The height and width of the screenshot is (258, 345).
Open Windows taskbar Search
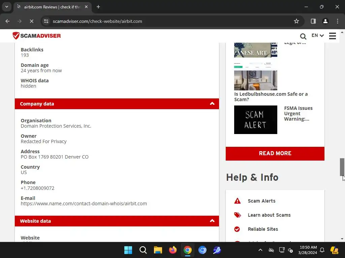pyautogui.click(x=143, y=250)
